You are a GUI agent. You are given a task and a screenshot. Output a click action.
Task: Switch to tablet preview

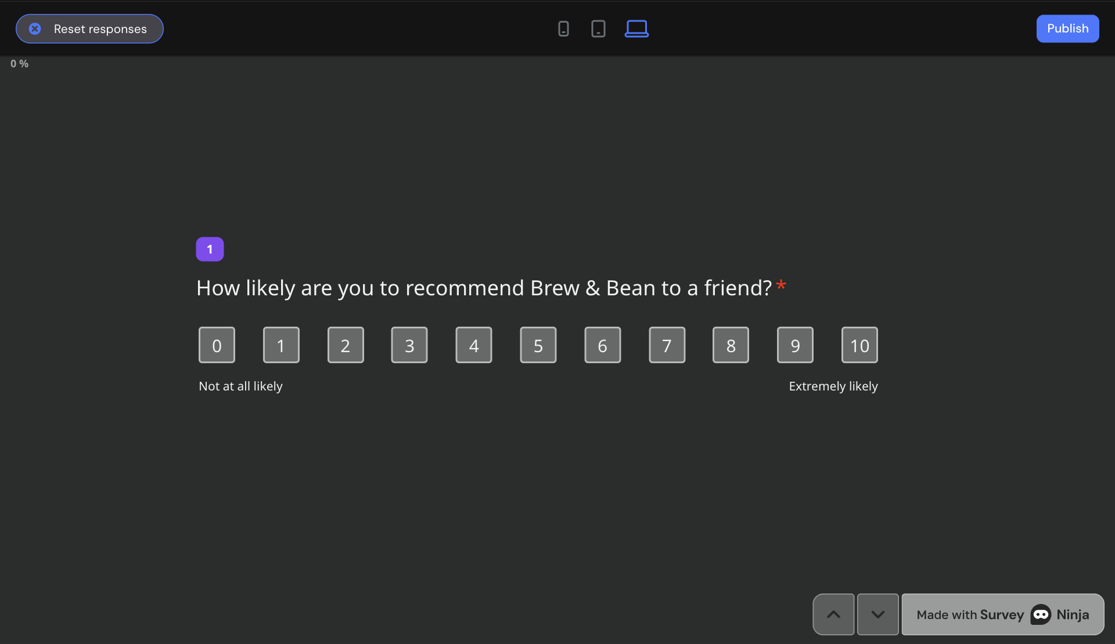click(x=598, y=28)
